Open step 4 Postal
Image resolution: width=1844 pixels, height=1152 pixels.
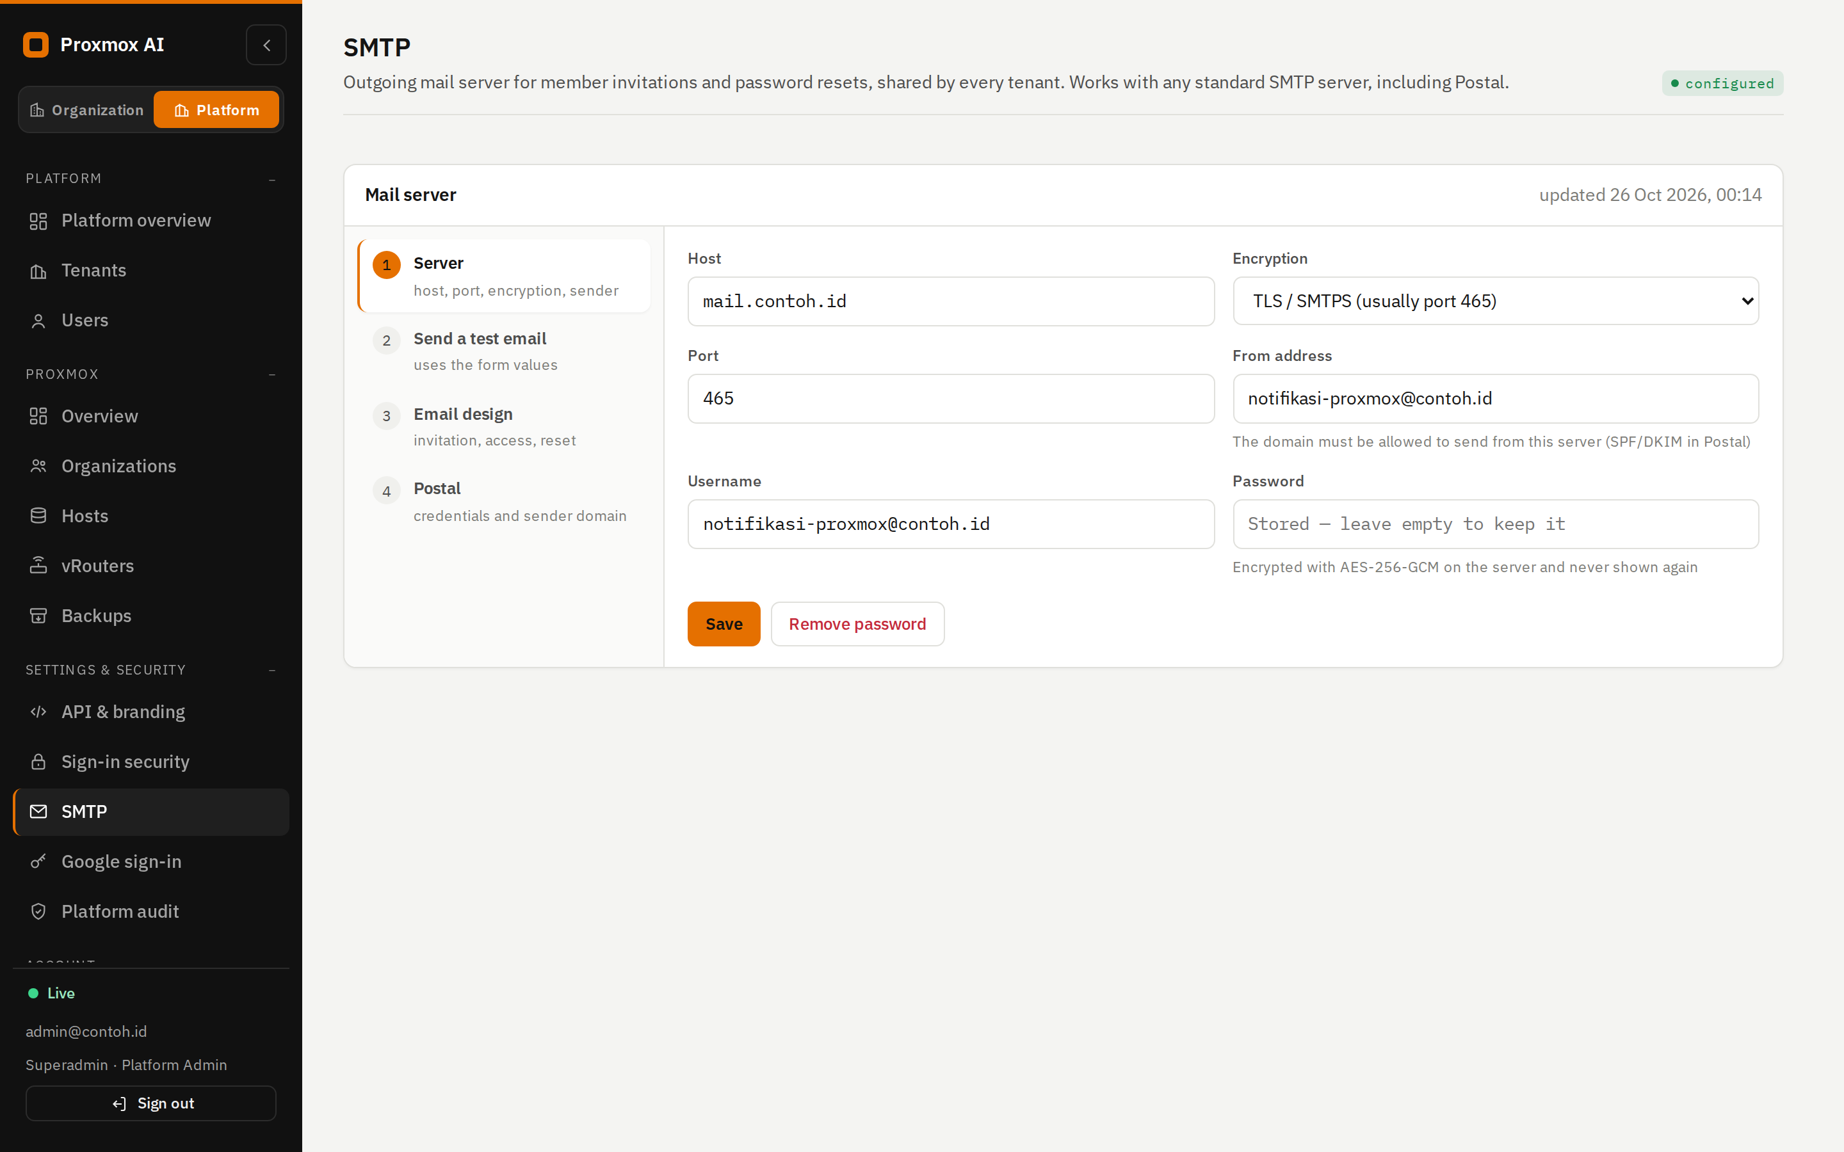(504, 502)
